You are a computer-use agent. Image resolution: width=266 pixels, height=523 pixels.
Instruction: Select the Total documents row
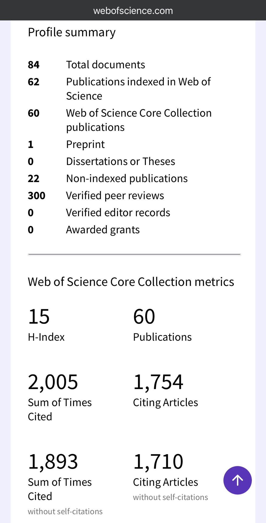(105, 65)
